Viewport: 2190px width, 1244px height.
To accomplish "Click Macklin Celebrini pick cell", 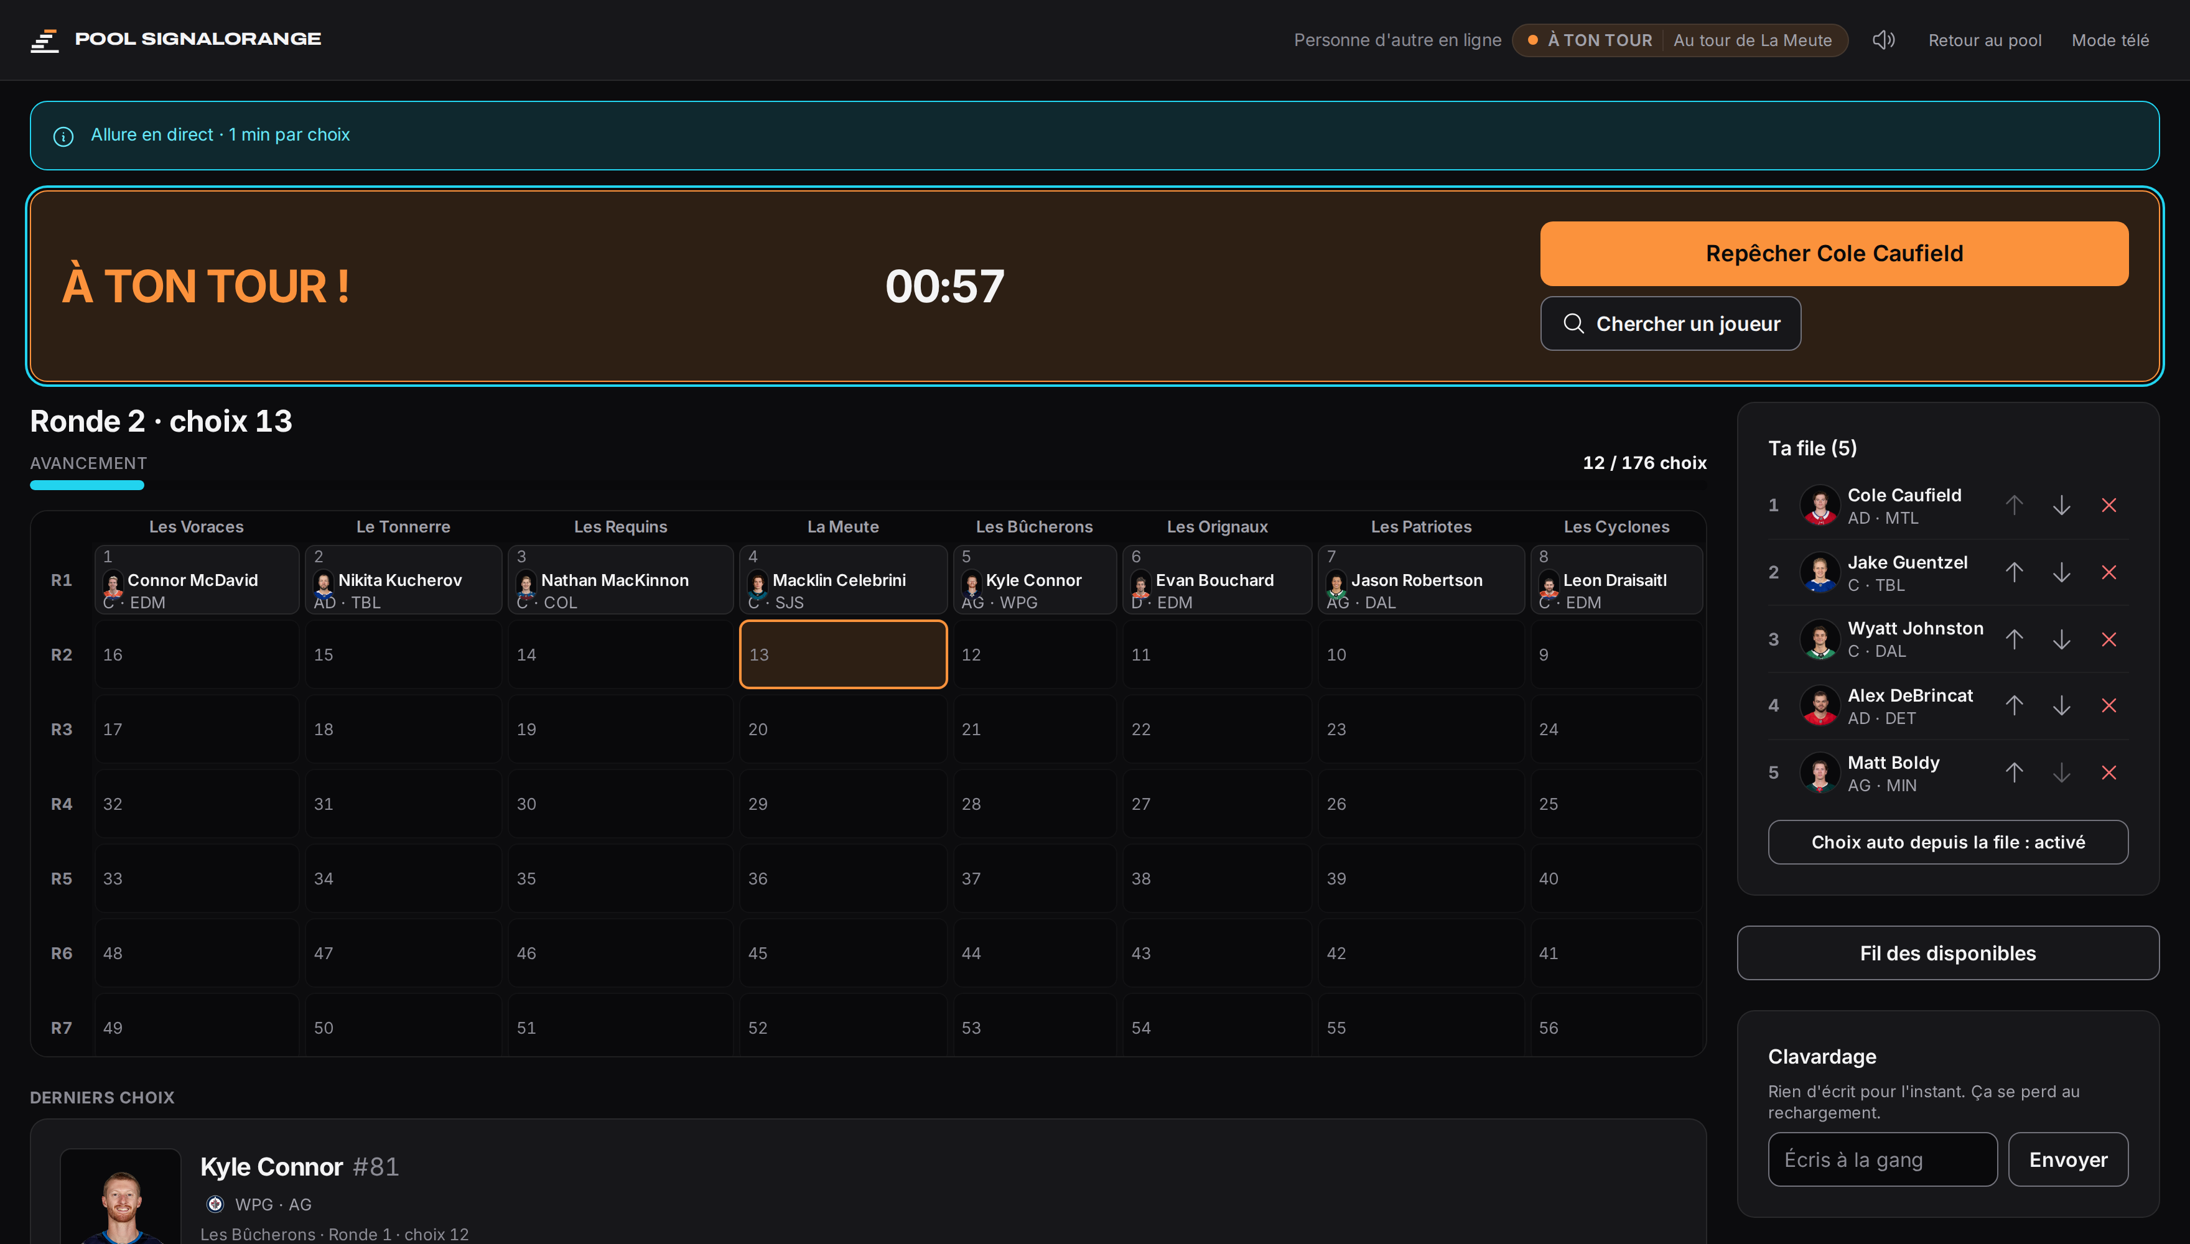I will coord(842,579).
